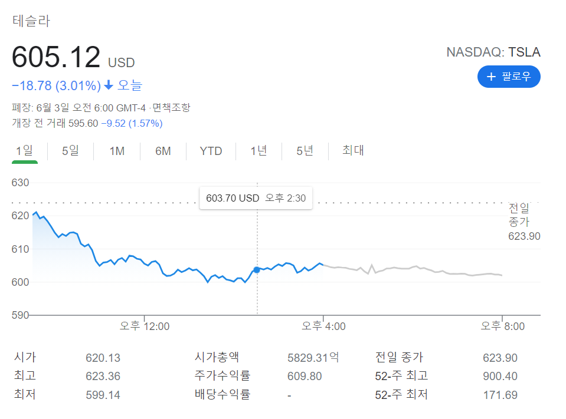Click the blue data point on chart

(257, 269)
